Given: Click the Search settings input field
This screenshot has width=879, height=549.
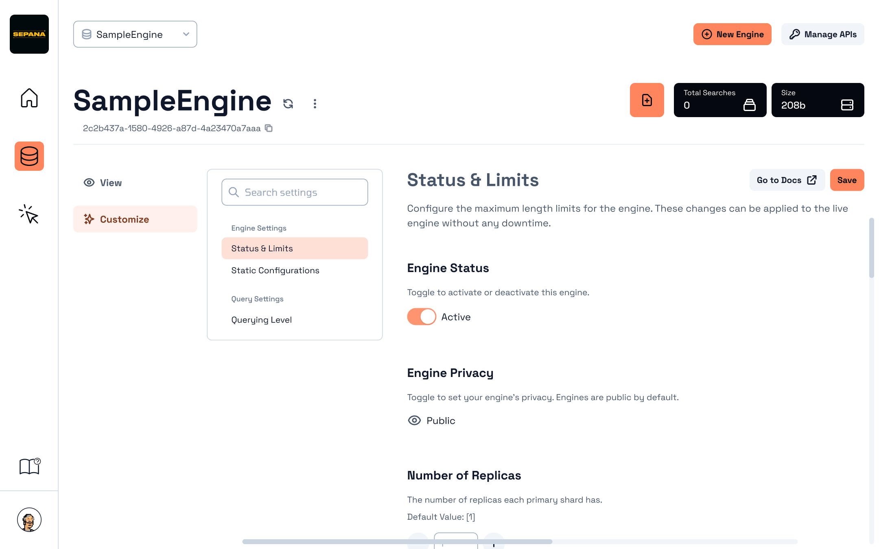Looking at the screenshot, I should [295, 192].
